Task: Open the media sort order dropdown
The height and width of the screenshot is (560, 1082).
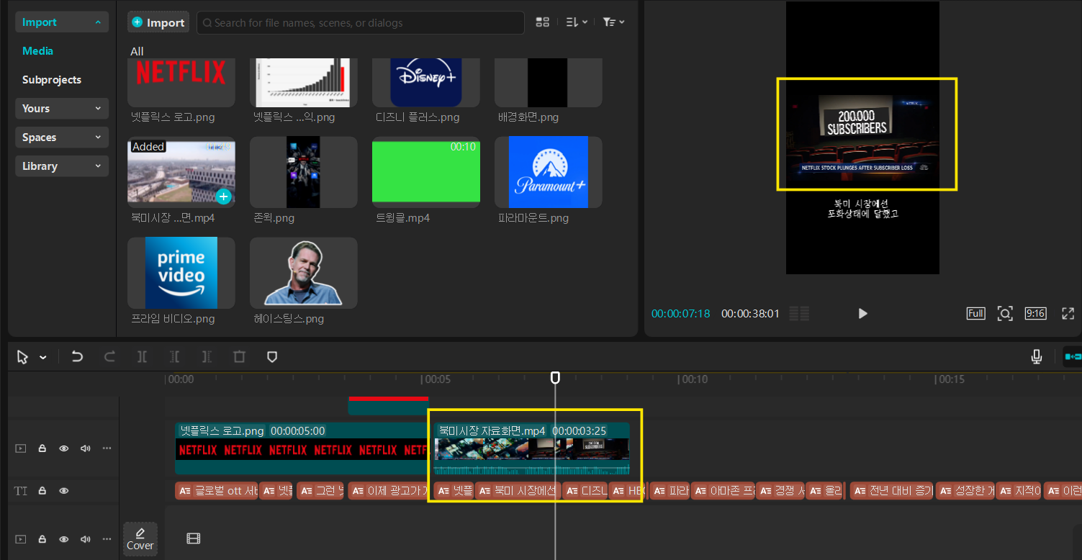Action: click(x=577, y=22)
